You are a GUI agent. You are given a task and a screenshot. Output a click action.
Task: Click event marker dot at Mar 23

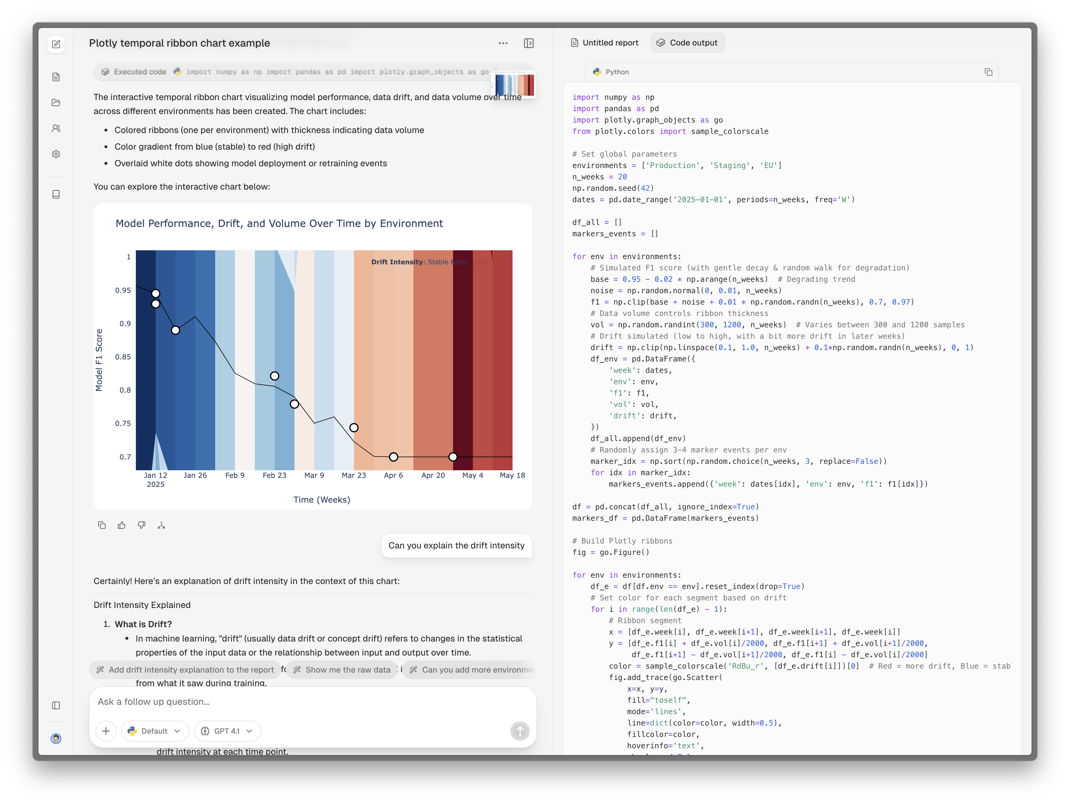coord(354,428)
